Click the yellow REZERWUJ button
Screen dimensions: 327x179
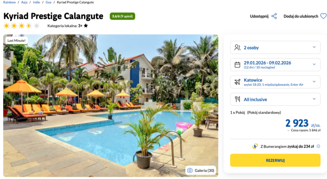[x=275, y=160]
